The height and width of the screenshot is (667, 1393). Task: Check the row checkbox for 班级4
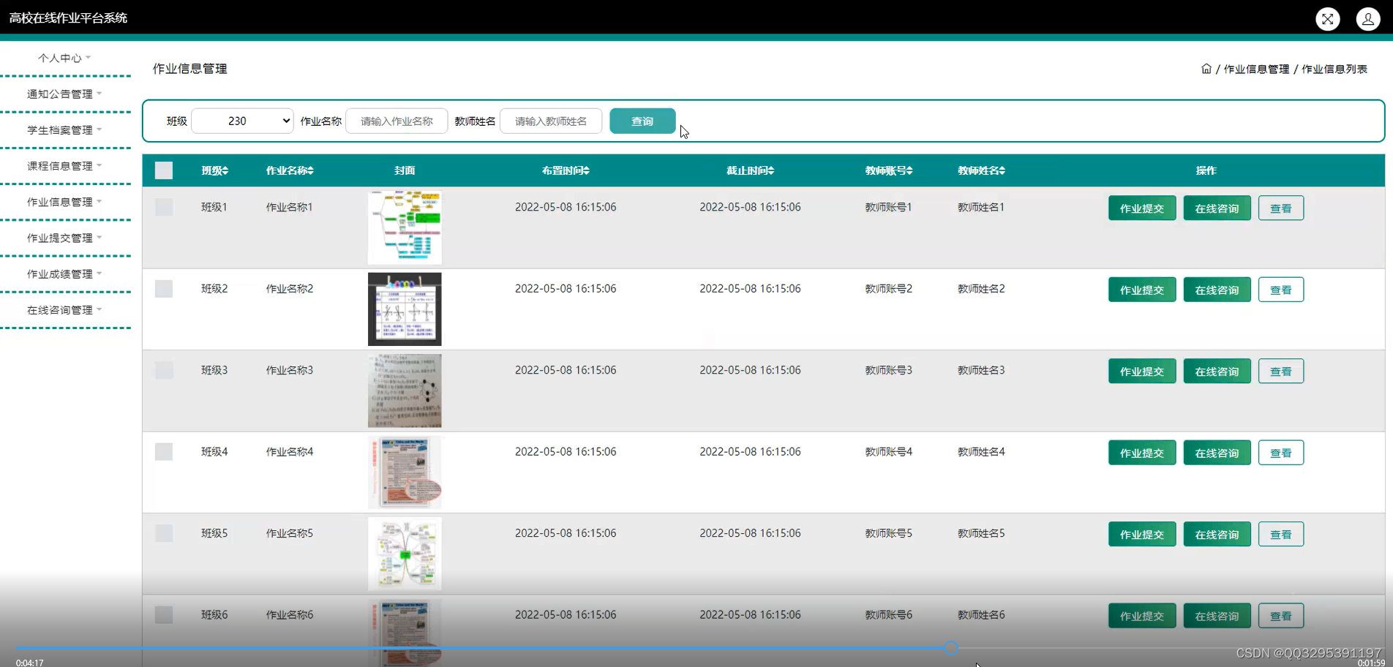click(164, 452)
